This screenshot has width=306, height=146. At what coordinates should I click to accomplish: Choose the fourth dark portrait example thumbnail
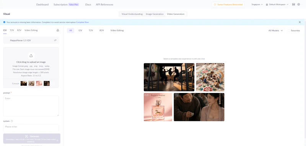[x=47, y=83]
